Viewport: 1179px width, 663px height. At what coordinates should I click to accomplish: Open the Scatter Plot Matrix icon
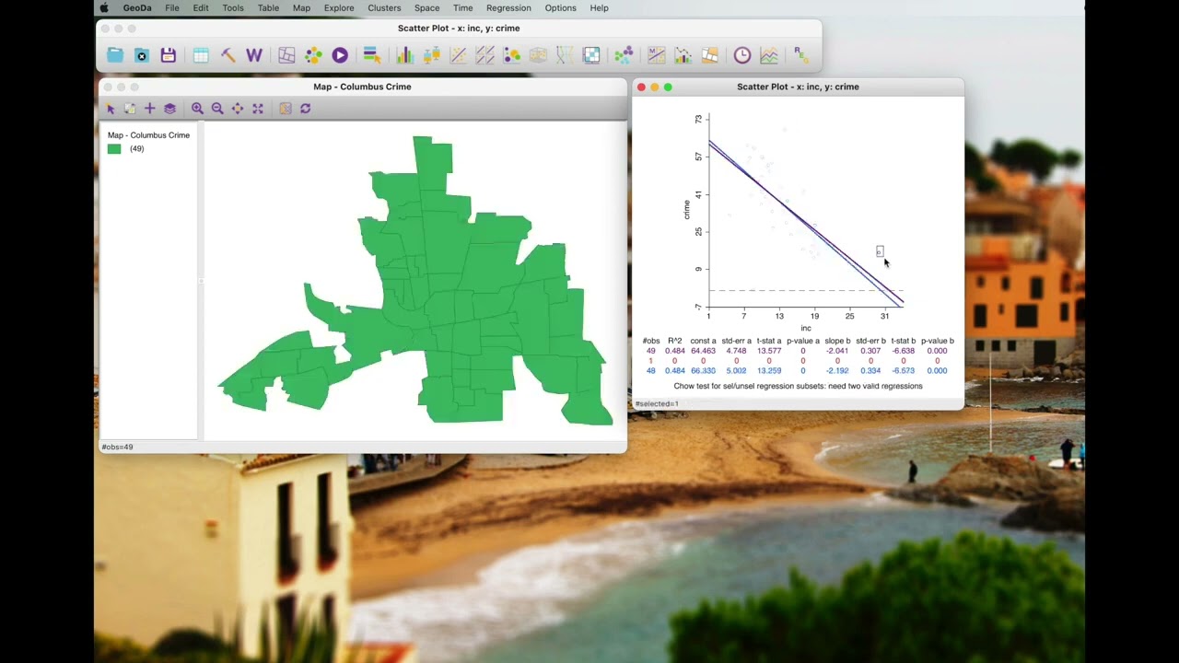coord(484,55)
